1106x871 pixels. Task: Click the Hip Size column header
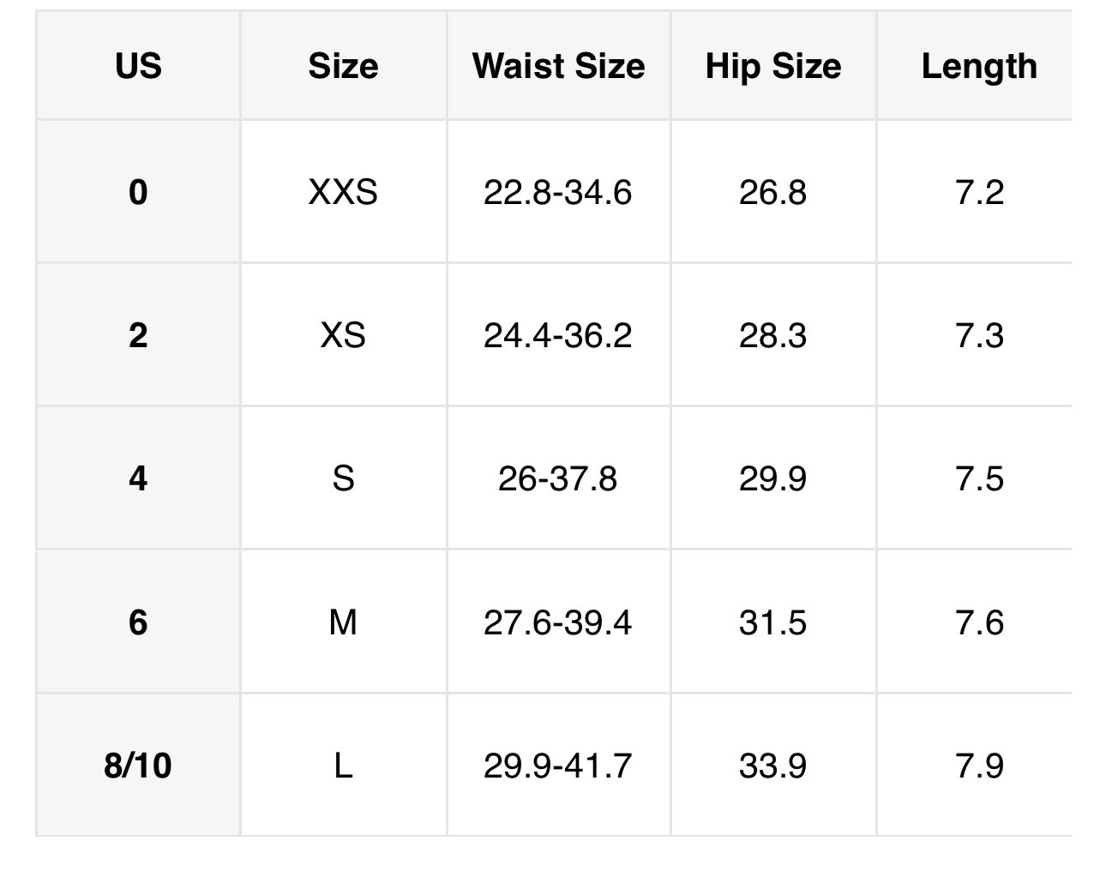(x=772, y=66)
